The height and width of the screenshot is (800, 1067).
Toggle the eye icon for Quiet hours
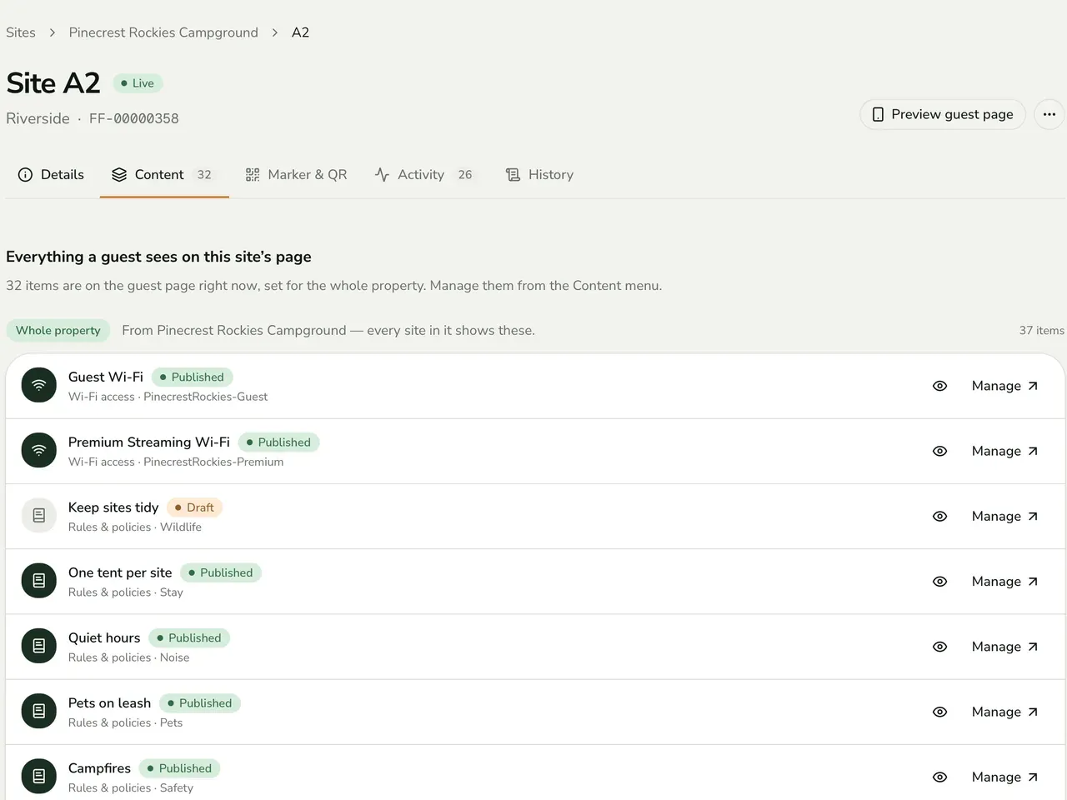coord(939,647)
